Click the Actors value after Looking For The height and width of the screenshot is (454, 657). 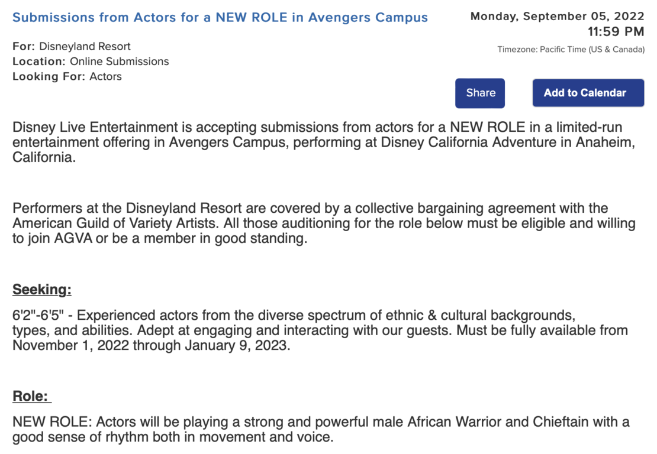pos(105,77)
